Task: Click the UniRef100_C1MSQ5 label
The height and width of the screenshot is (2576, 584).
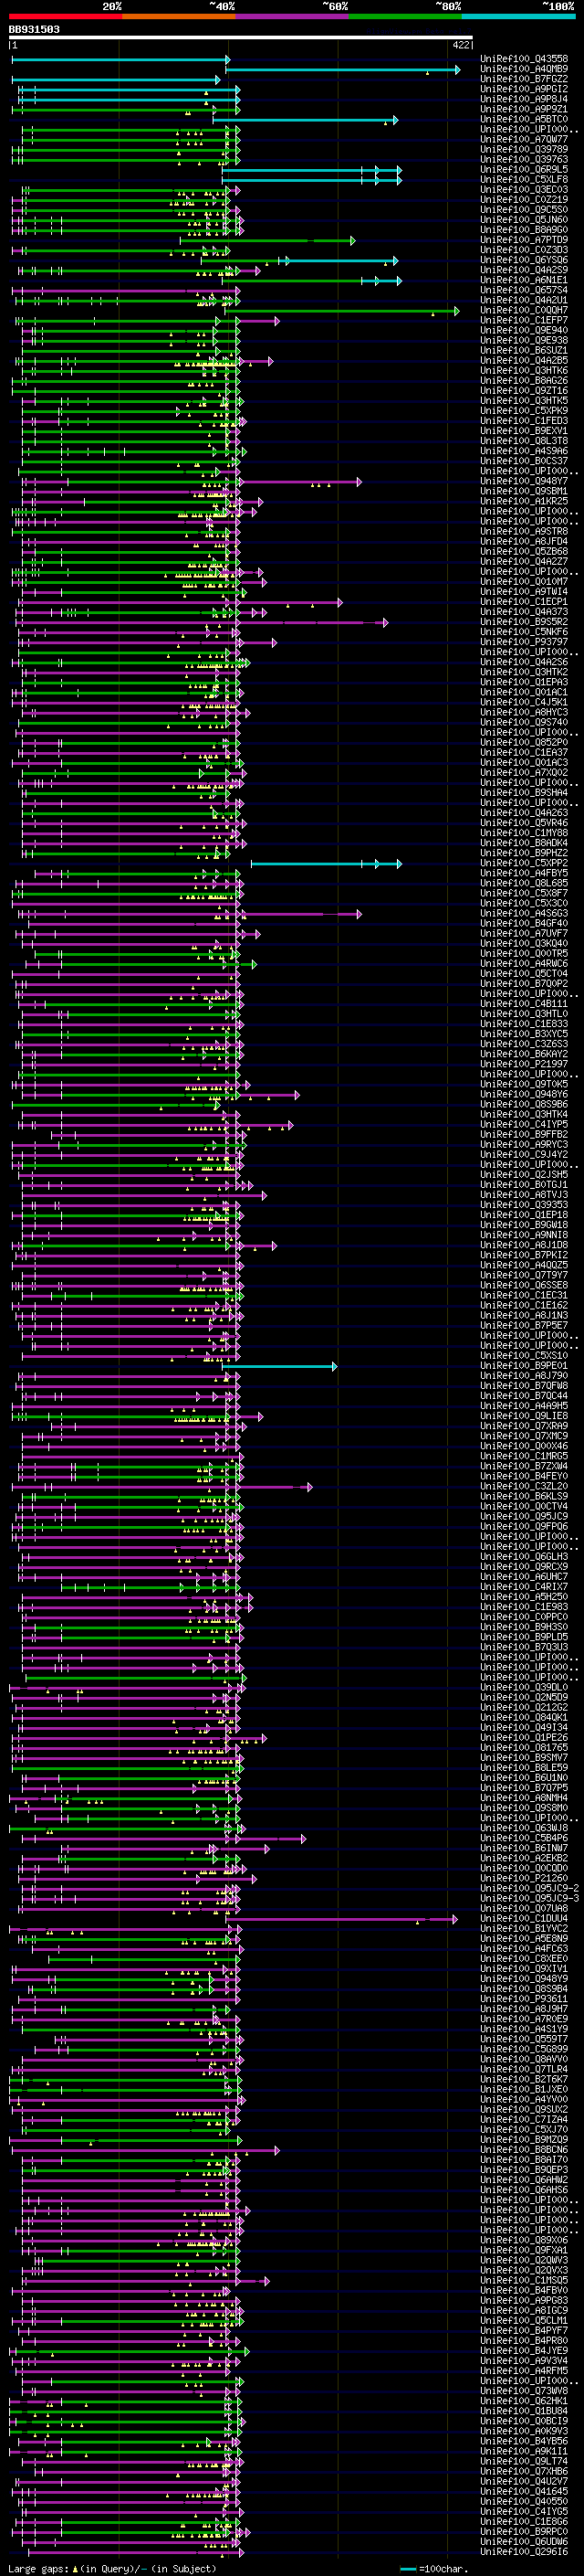Action: pos(524,2279)
